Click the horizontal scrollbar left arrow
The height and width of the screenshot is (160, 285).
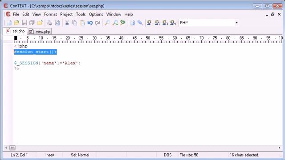[6, 148]
